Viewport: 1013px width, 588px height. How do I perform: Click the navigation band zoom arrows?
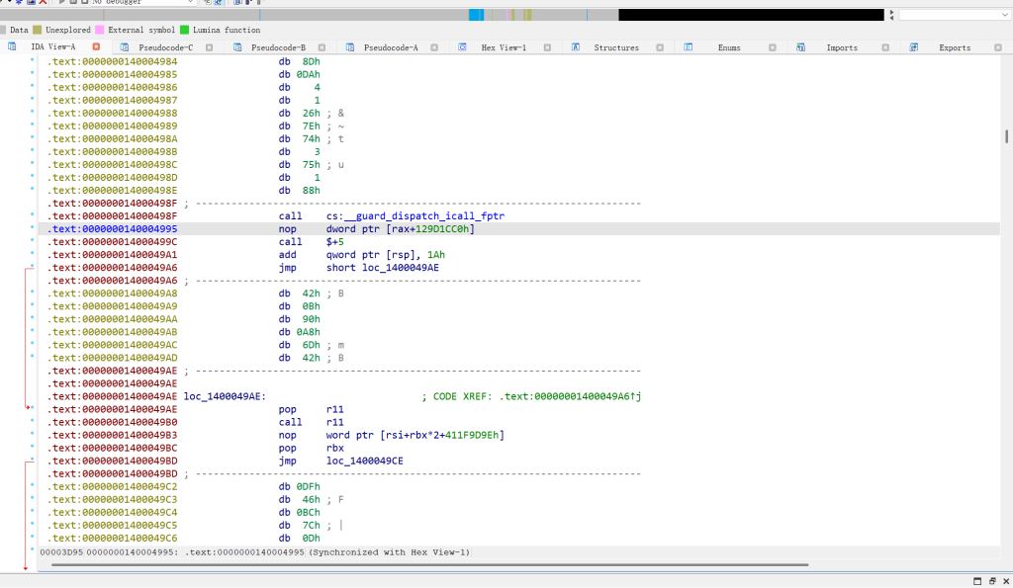pyautogui.click(x=891, y=15)
